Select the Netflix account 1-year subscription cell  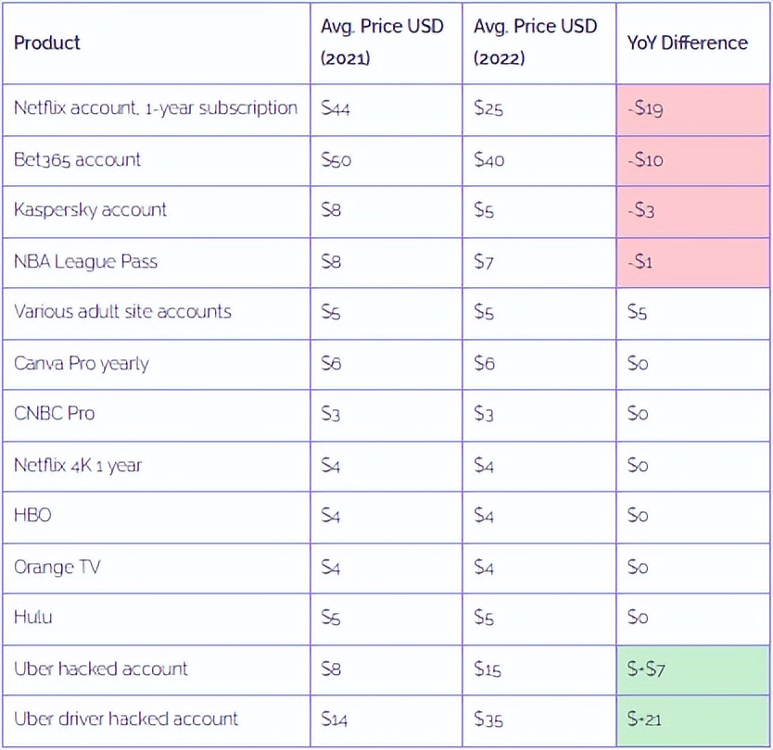(x=156, y=108)
